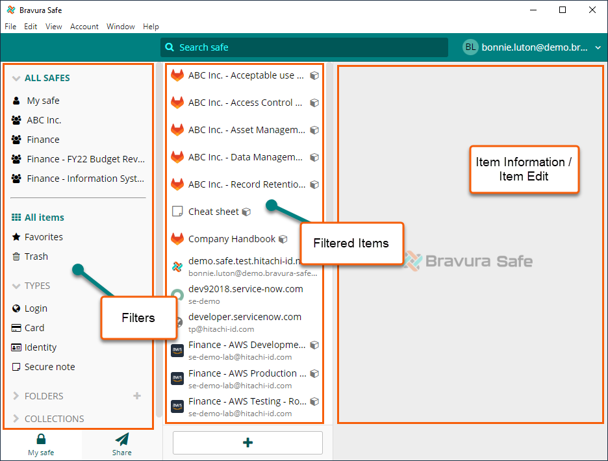
Task: Open the Window menu
Action: tap(121, 27)
